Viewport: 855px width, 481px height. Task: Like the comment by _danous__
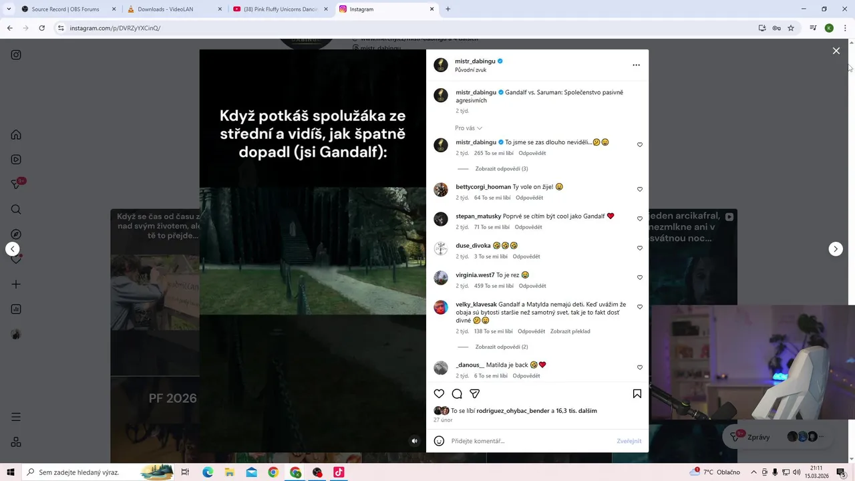[639, 367]
